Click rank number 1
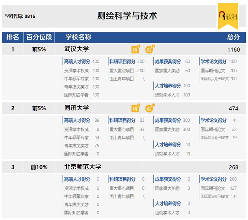 tap(13, 49)
